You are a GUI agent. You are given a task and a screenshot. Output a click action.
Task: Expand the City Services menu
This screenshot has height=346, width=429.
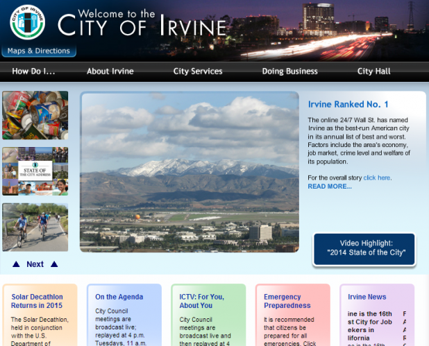[x=198, y=71]
